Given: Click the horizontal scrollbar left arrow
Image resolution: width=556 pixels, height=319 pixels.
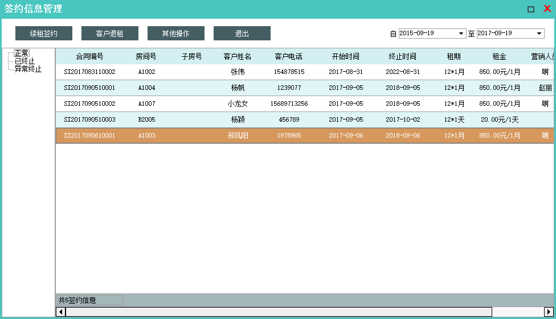Looking at the screenshot, I should tap(60, 312).
